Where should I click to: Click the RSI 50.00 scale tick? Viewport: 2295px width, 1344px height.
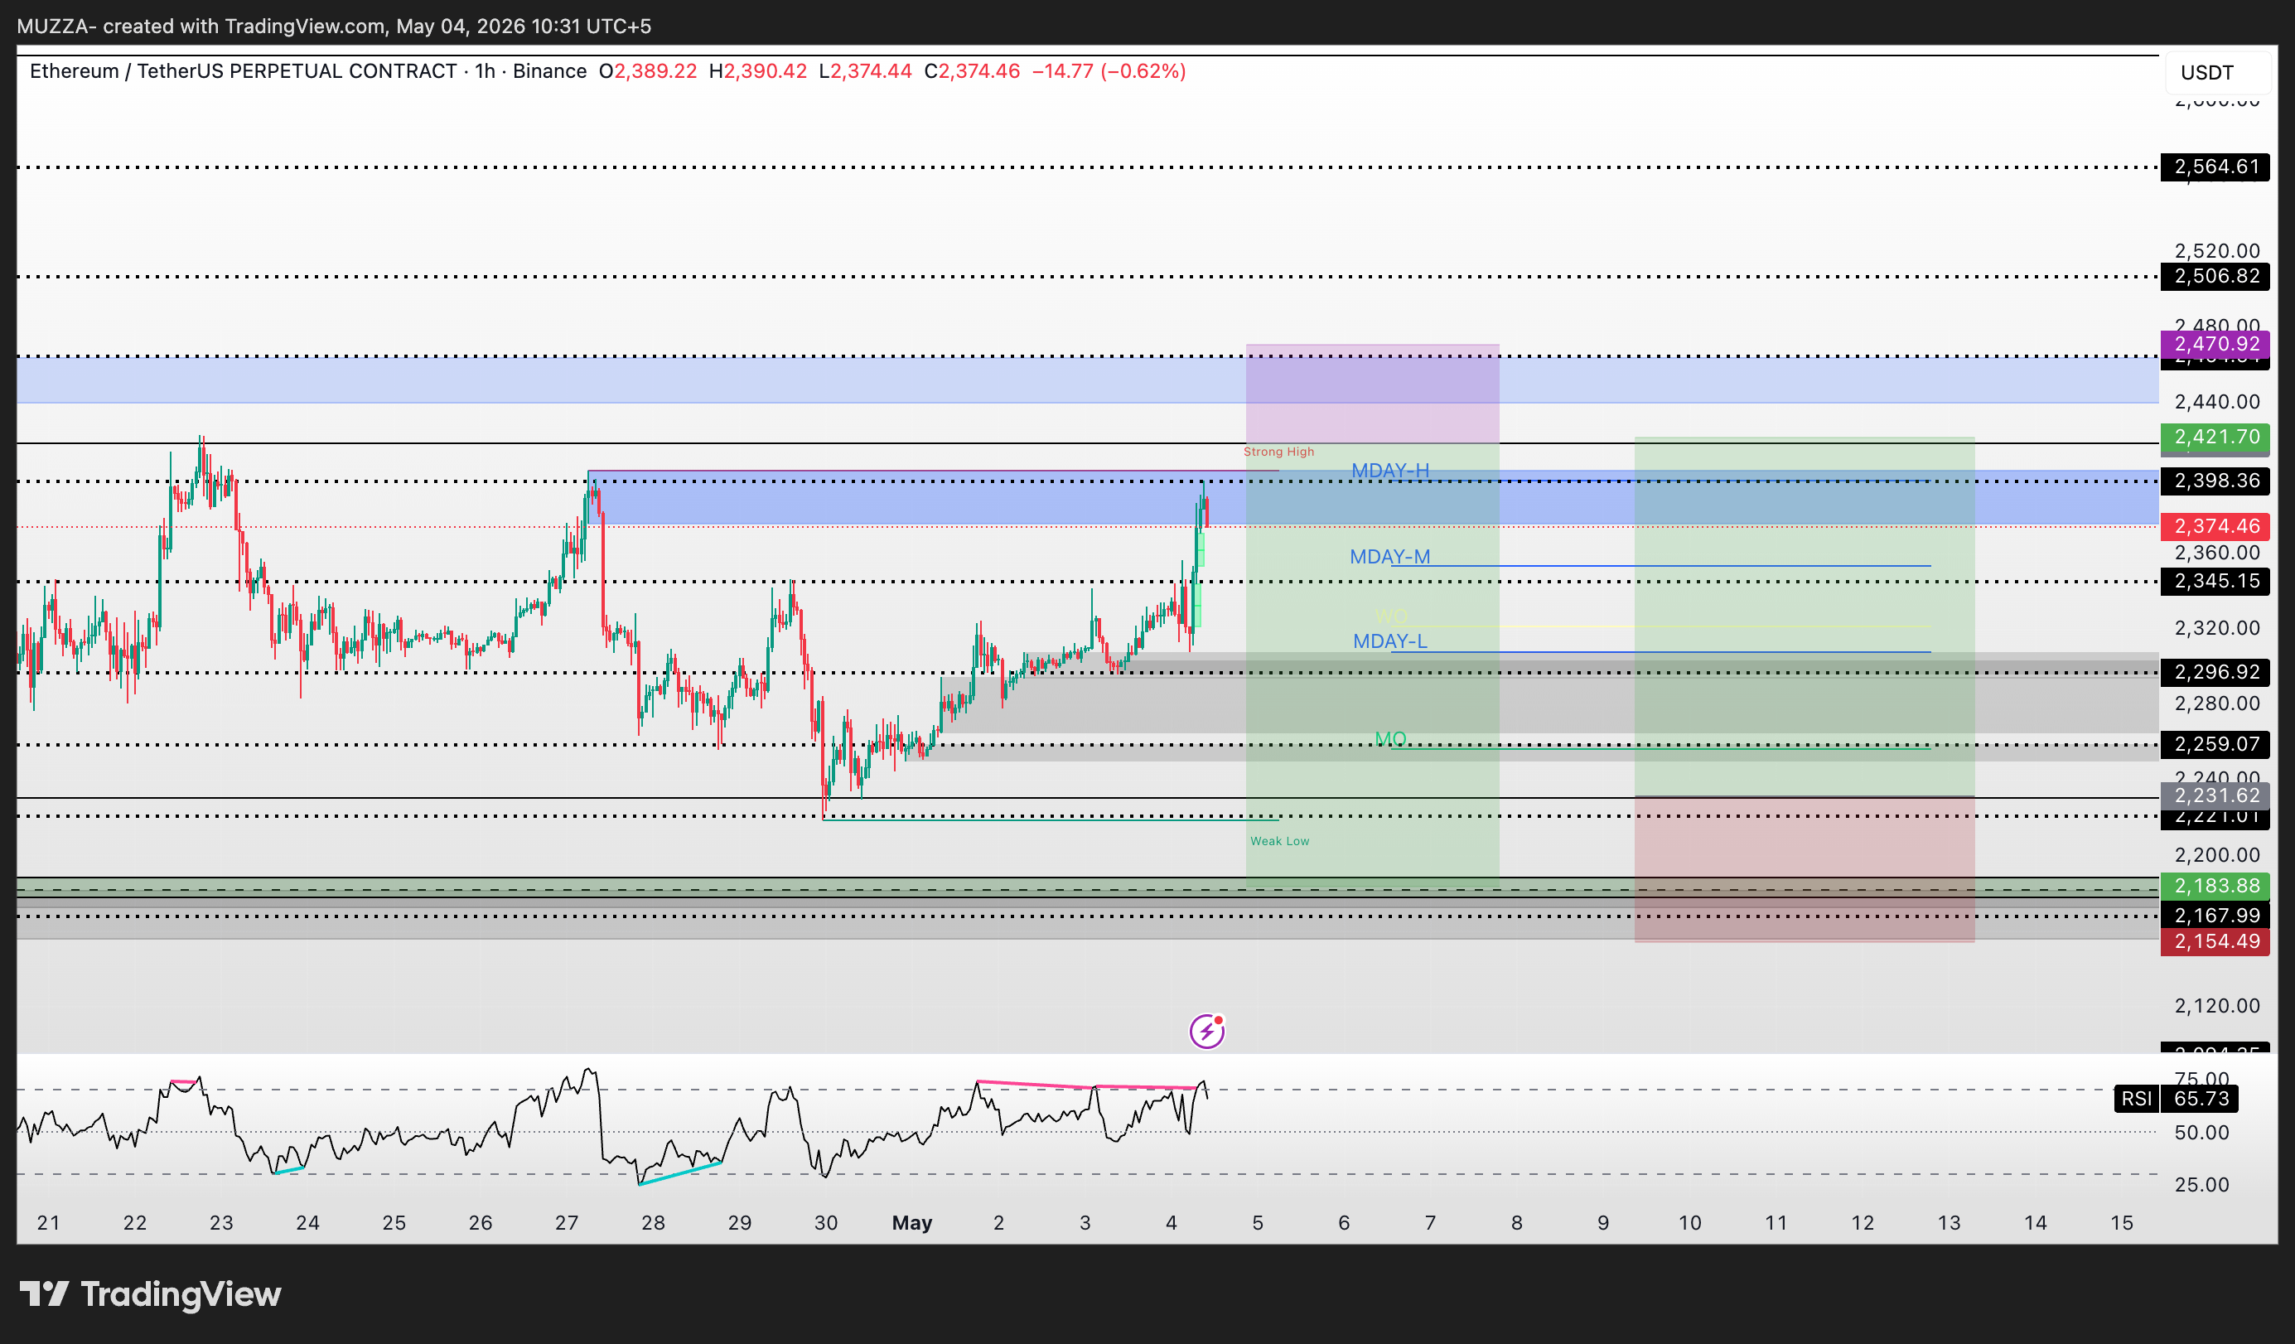click(2202, 1133)
